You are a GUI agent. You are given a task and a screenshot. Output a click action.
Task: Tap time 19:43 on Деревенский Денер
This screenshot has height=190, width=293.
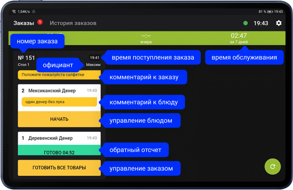tap(92, 138)
